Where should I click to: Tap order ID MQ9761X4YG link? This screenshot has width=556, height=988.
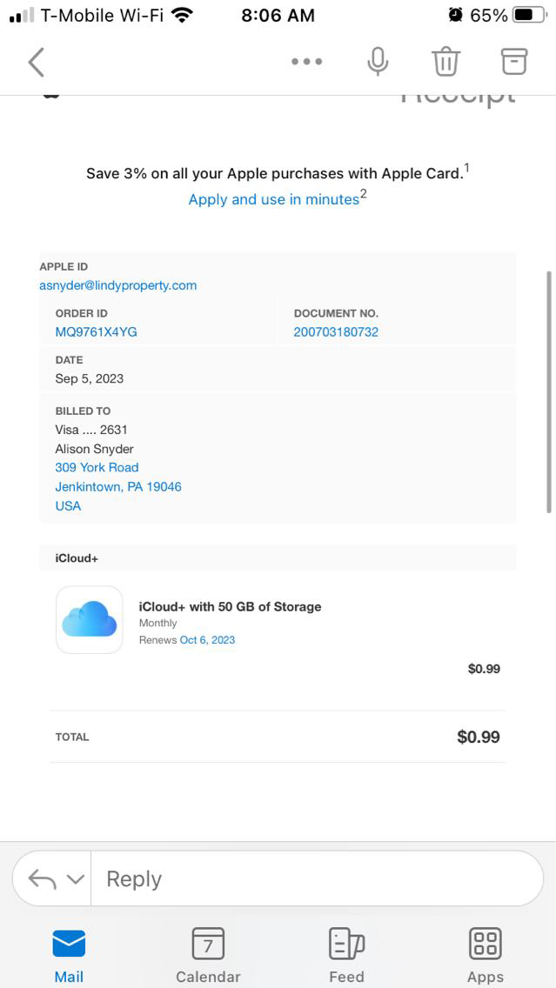96,331
